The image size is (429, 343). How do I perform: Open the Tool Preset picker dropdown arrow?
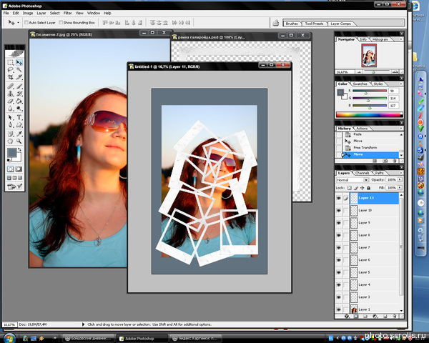pos(18,23)
